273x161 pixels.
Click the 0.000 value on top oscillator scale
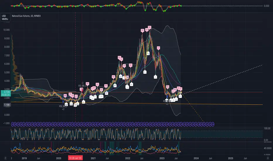click(266, 6)
